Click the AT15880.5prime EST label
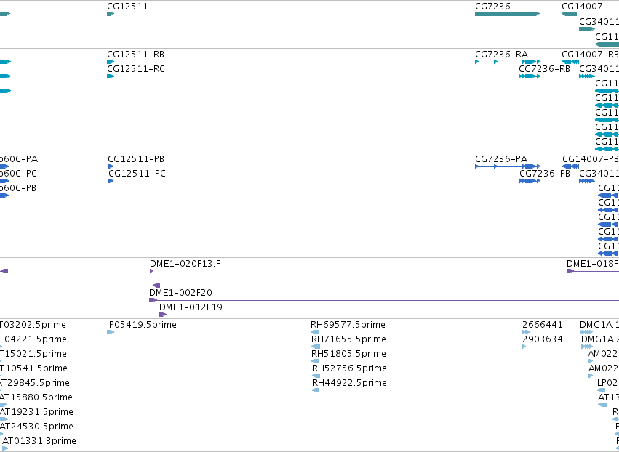 pyautogui.click(x=36, y=397)
